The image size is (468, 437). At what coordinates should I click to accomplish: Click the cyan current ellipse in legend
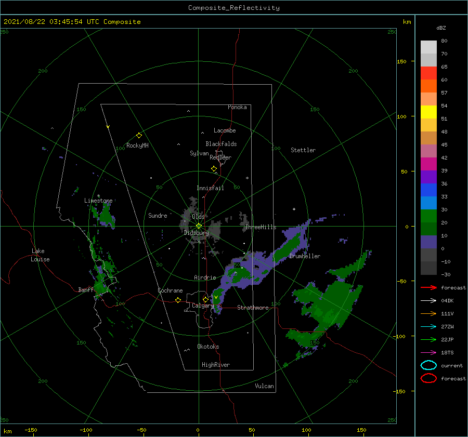point(428,365)
